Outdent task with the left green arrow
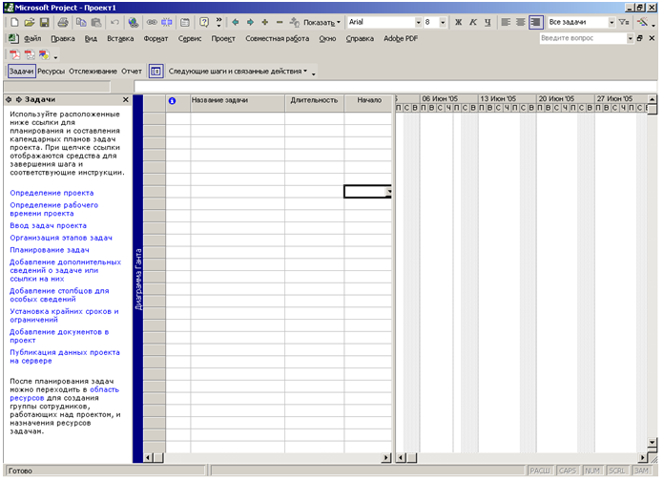 pyautogui.click(x=236, y=22)
